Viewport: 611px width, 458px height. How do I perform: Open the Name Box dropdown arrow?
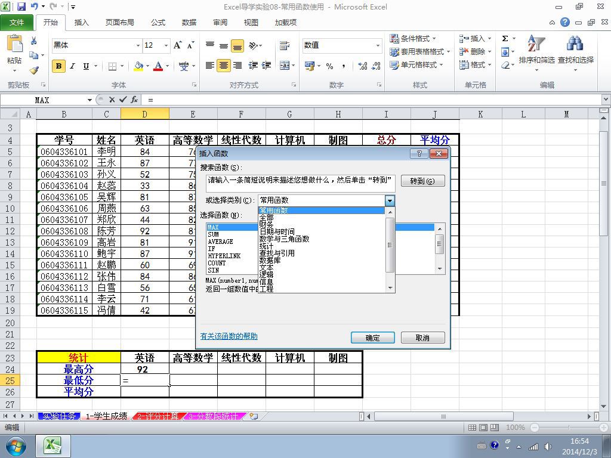(x=90, y=100)
